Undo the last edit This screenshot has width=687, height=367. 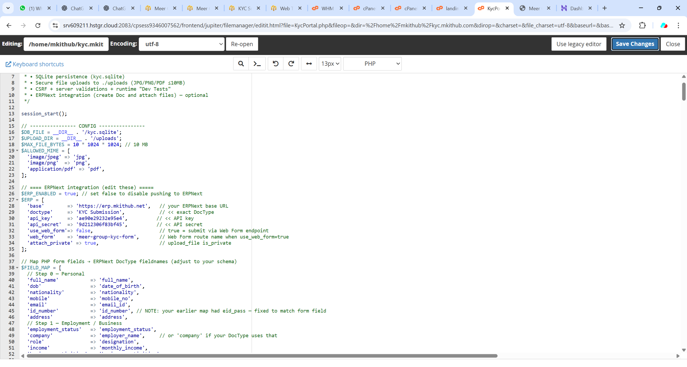pyautogui.click(x=276, y=64)
